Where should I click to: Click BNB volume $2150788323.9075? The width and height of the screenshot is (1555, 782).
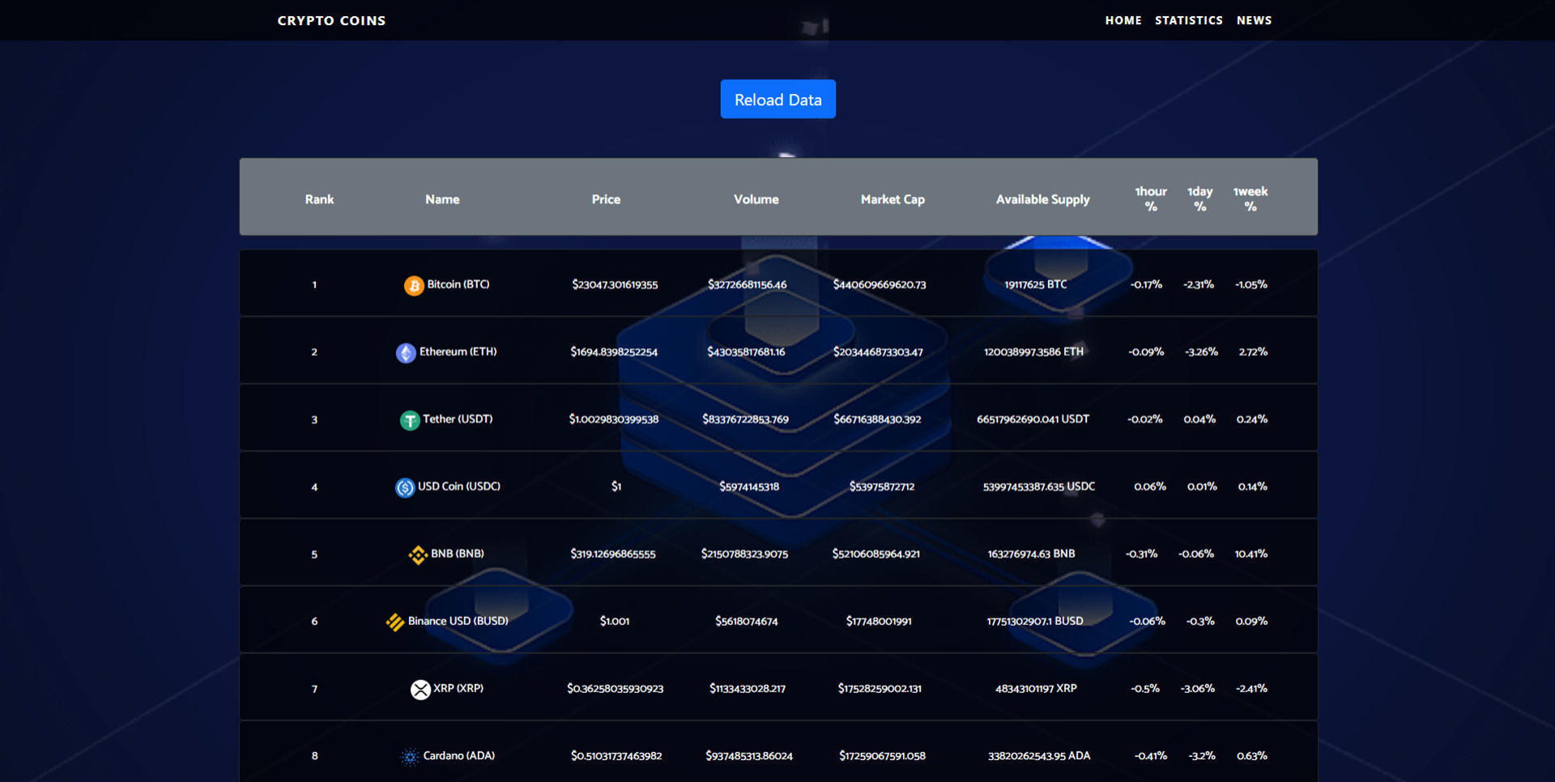click(745, 554)
